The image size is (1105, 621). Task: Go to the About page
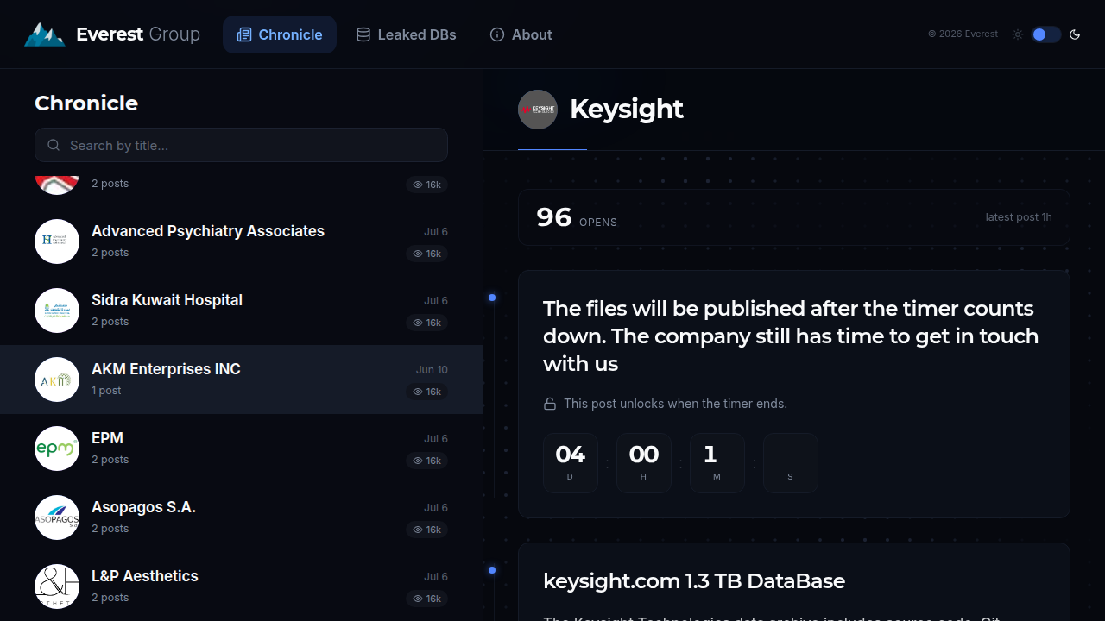[521, 34]
